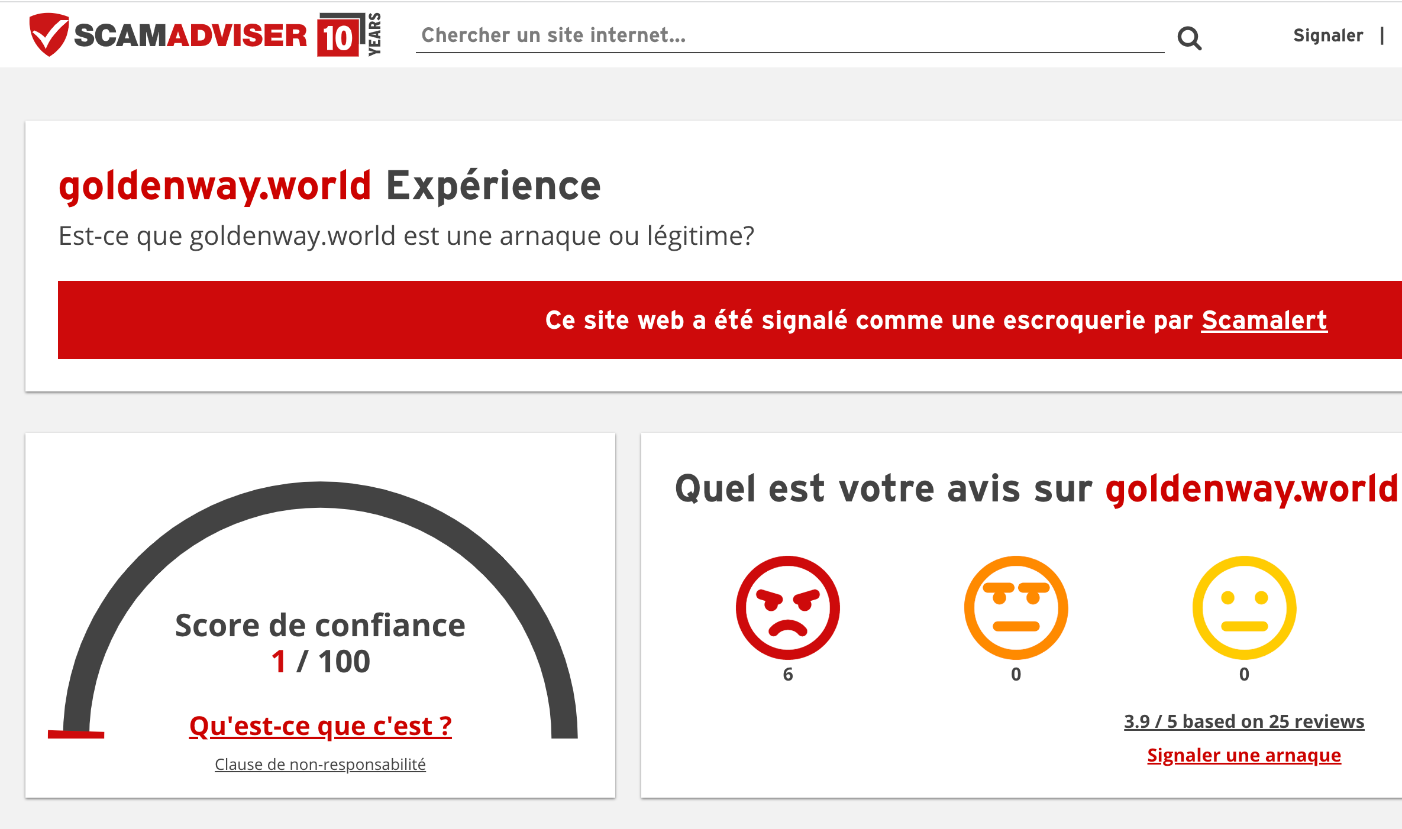
Task: Click the 'goldenway.world Expérience' heading
Action: pos(329,186)
